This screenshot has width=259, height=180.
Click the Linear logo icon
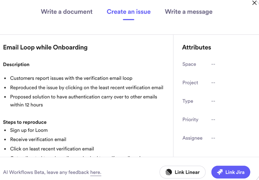[169, 172]
